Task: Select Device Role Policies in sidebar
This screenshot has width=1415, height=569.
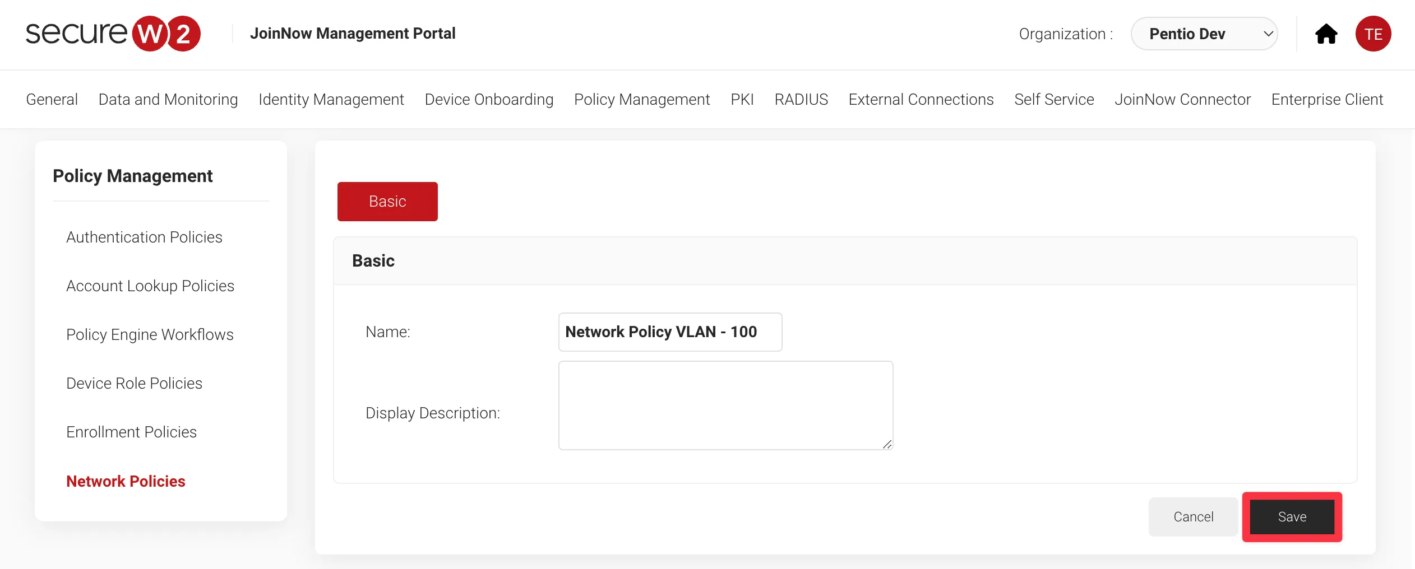Action: (x=134, y=383)
